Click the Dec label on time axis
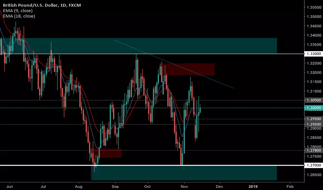The height and width of the screenshot is (190, 323). coord(219,187)
